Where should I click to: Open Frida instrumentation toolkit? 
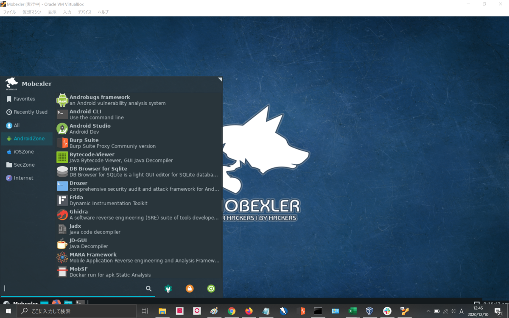(x=138, y=200)
